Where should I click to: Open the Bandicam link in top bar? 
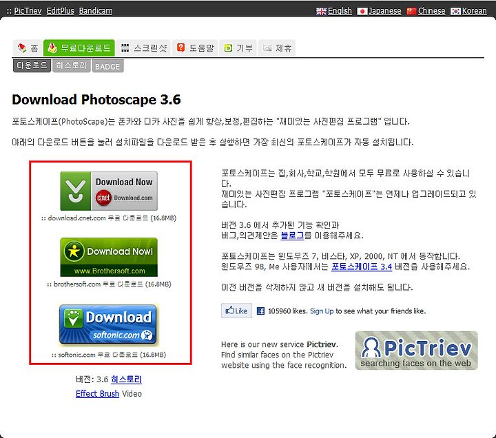click(x=96, y=11)
